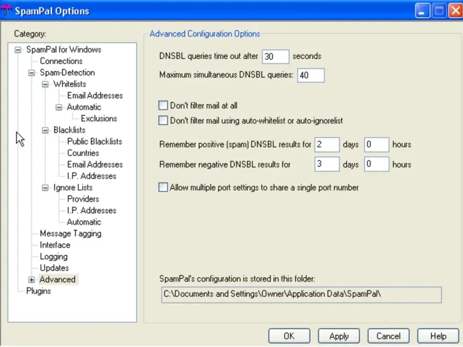Open Email Addresses under Whitelists

click(x=95, y=95)
